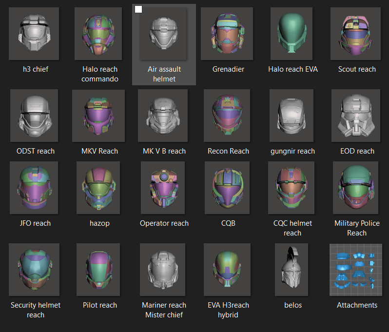Image resolution: width=389 pixels, height=332 pixels.
Task: Open the gungnir reach helmet thumbnail
Action: point(292,116)
